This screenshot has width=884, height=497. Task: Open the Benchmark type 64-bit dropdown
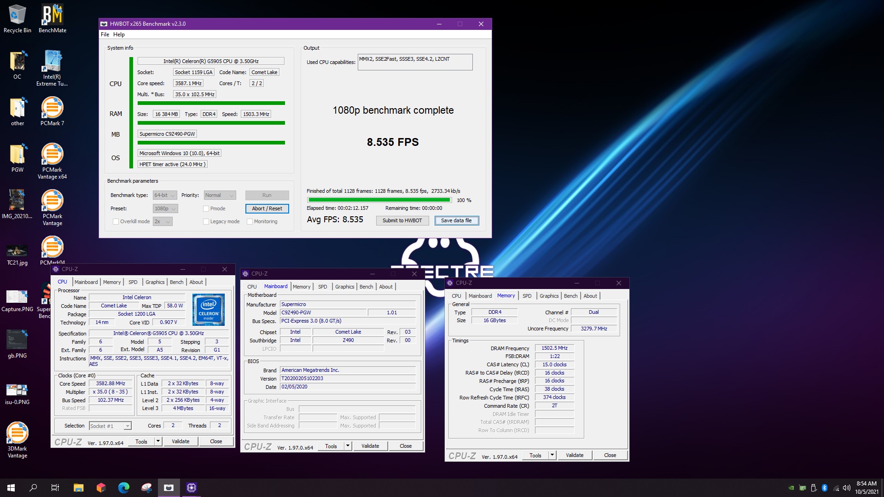pyautogui.click(x=165, y=195)
